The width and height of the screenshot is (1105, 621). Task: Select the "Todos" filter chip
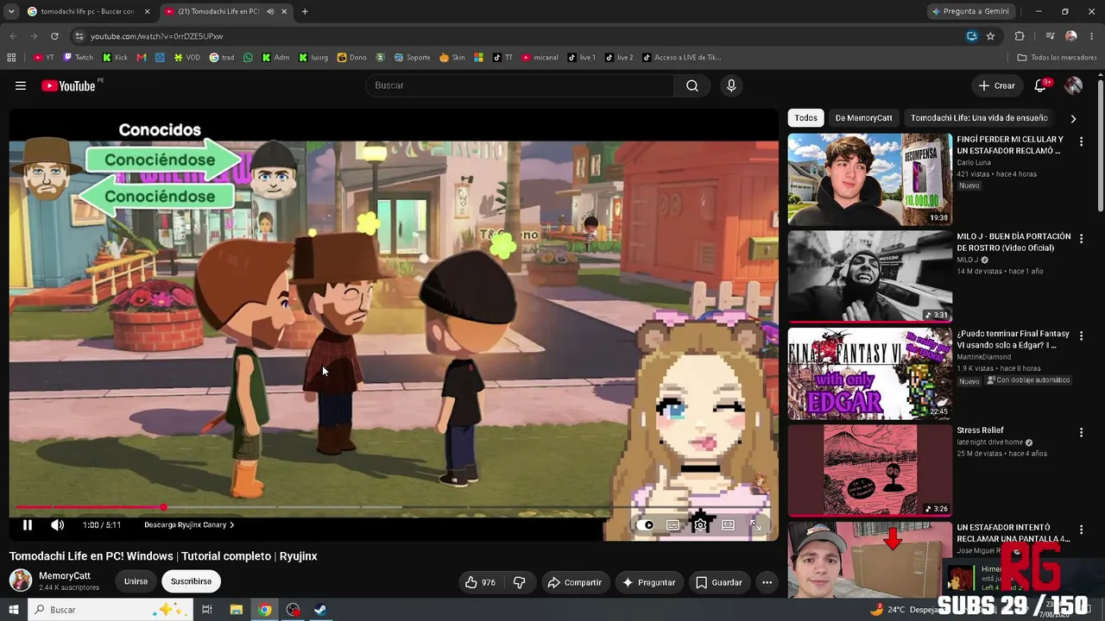(805, 118)
